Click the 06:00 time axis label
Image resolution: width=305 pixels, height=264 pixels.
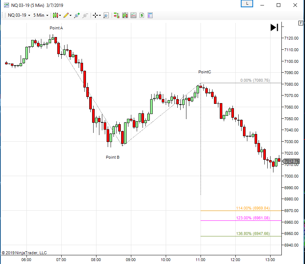[26, 260]
